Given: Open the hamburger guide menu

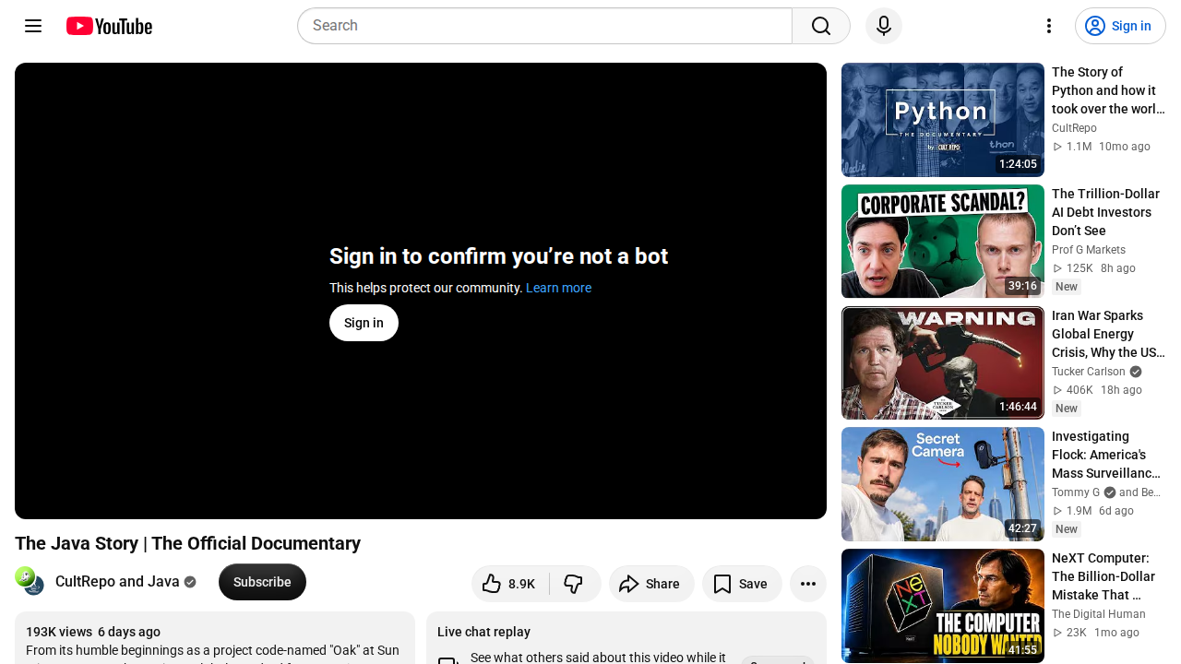Looking at the screenshot, I should coord(33,26).
